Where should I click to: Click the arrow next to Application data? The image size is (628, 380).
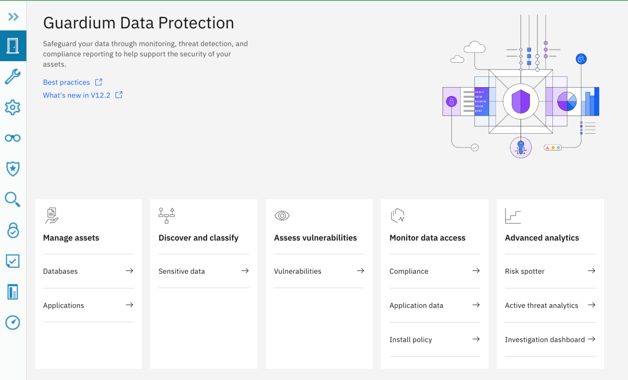(x=476, y=305)
